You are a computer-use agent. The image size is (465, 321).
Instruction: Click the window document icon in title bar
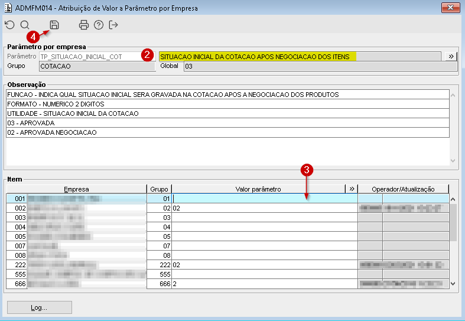[x=8, y=8]
